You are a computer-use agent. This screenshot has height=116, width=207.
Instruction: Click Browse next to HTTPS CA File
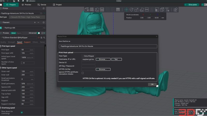103,69
